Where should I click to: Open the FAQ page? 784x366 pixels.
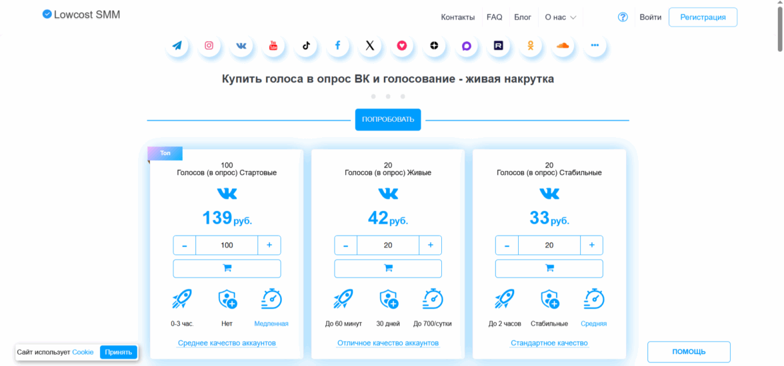pyautogui.click(x=495, y=17)
